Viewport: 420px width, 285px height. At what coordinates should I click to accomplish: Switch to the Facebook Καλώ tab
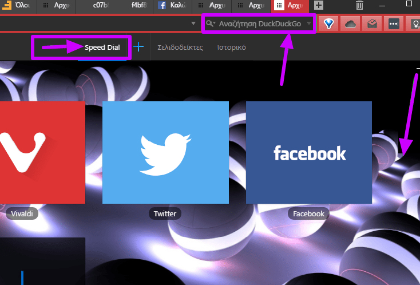(x=172, y=5)
